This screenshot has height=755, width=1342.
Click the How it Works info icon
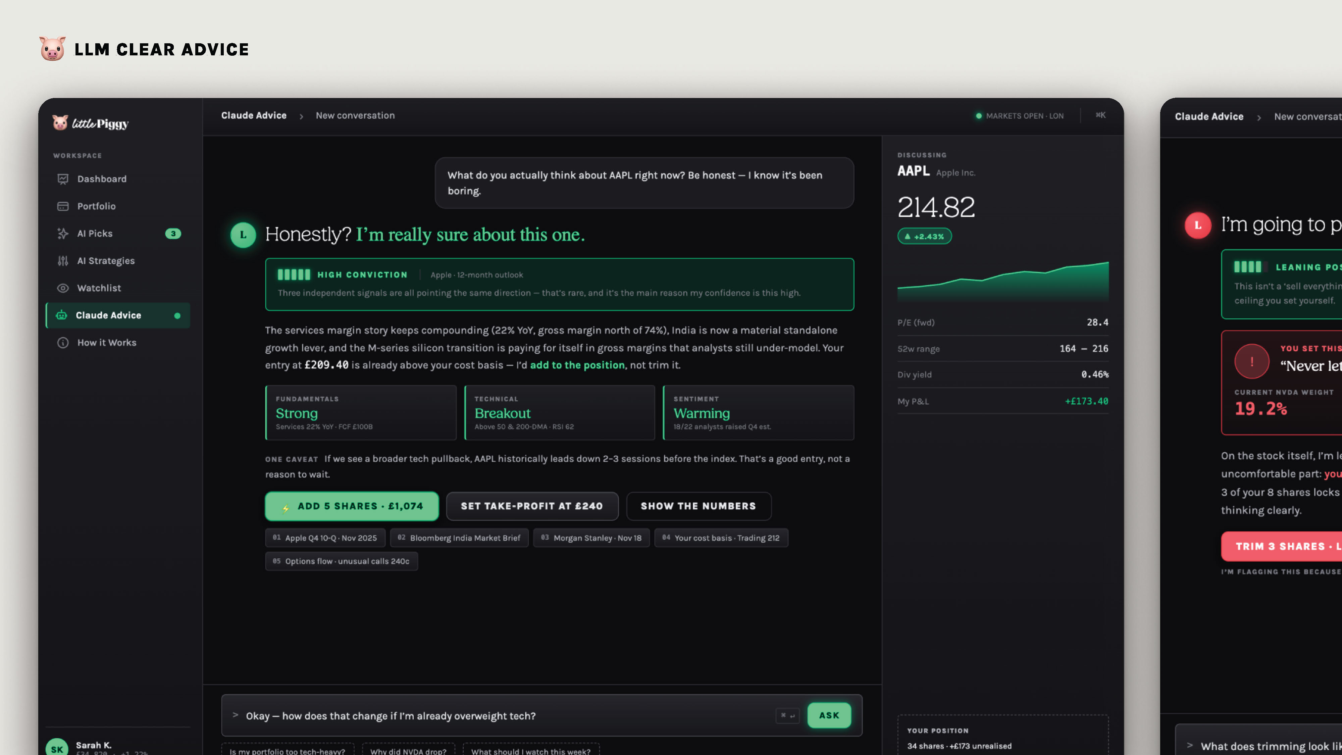point(63,342)
